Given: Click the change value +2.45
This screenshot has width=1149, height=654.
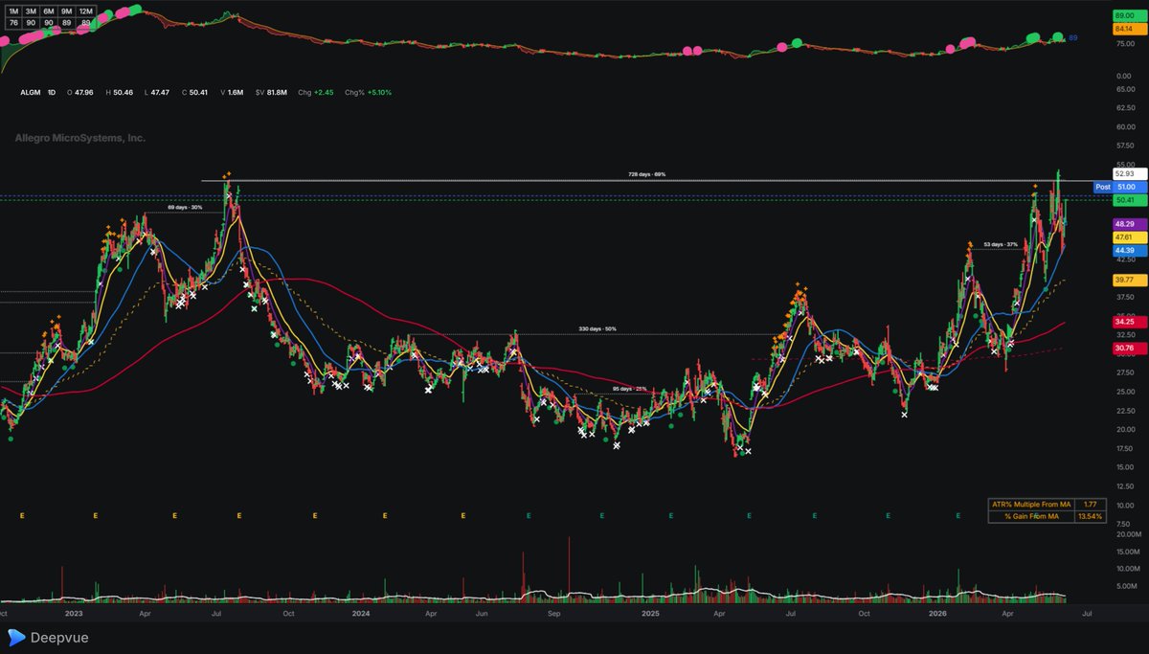Looking at the screenshot, I should pos(322,92).
